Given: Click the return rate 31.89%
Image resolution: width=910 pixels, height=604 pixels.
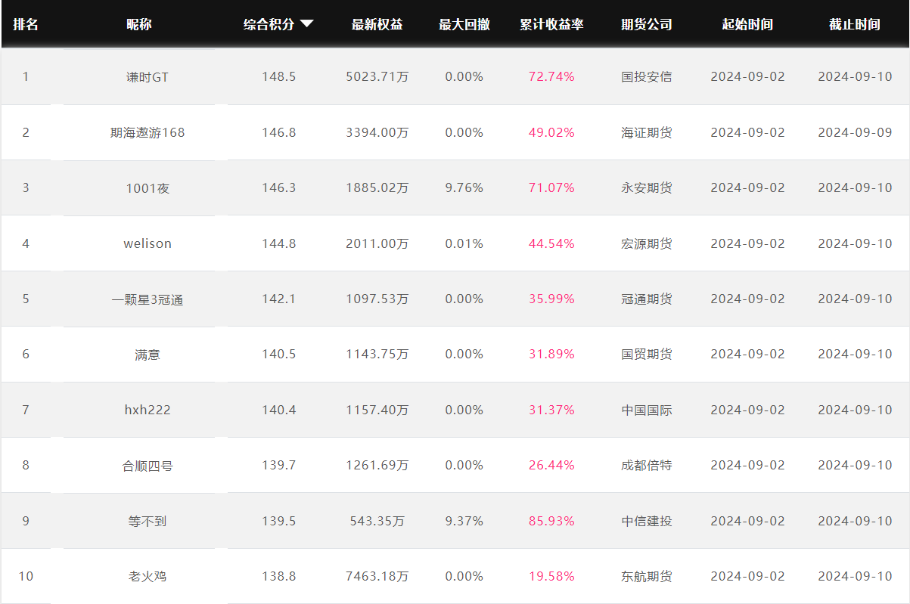Looking at the screenshot, I should (552, 355).
